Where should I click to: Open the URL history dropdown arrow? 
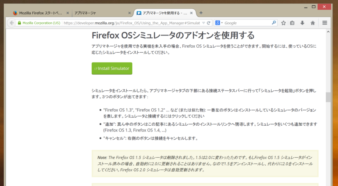coord(204,23)
